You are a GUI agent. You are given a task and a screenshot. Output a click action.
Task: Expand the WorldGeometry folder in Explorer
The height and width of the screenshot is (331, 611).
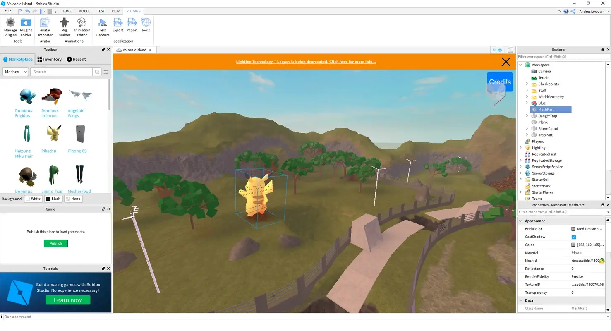click(526, 96)
